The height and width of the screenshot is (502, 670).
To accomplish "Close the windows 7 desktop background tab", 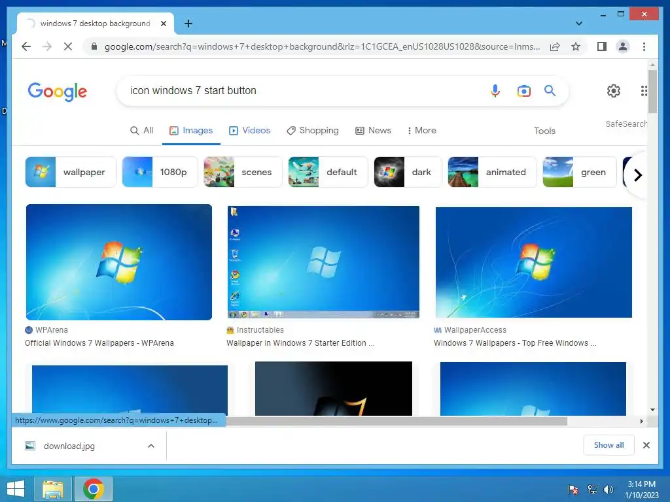I will coord(163,24).
